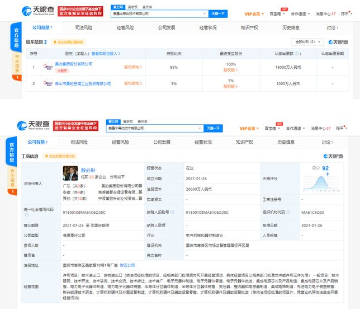
Task: Click 查看实际控股人 link in table header
Action: pos(106,54)
